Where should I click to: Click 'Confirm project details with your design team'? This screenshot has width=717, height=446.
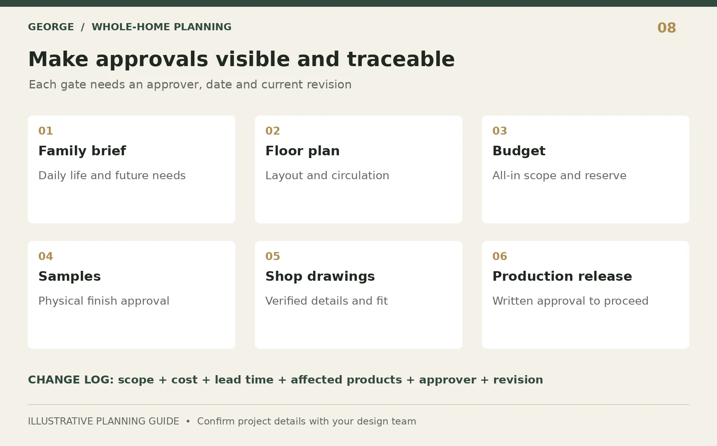[306, 421]
